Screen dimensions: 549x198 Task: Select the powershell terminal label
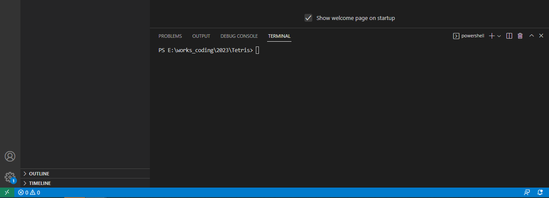click(x=468, y=36)
